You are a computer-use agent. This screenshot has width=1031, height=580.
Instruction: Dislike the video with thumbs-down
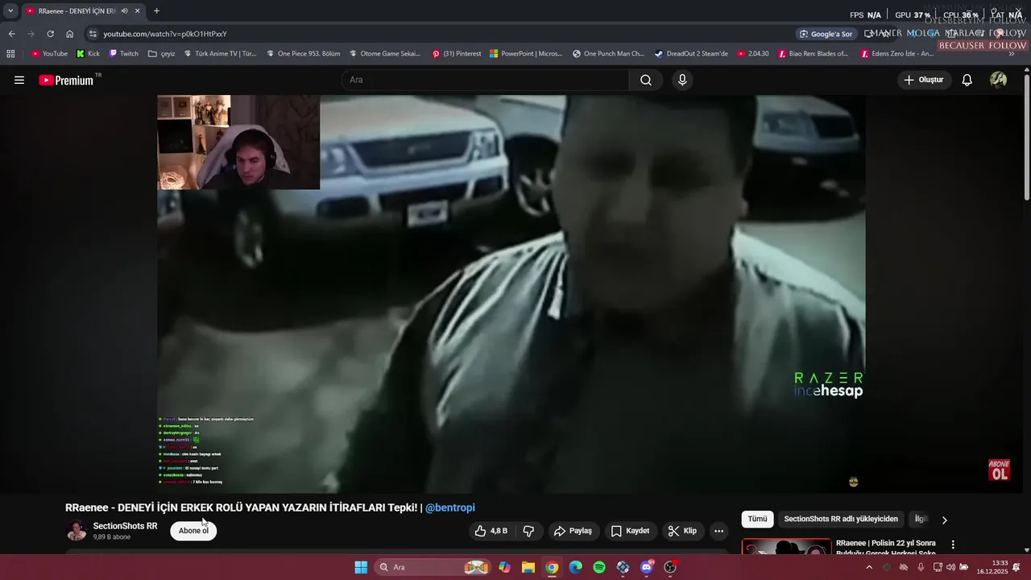pos(529,531)
